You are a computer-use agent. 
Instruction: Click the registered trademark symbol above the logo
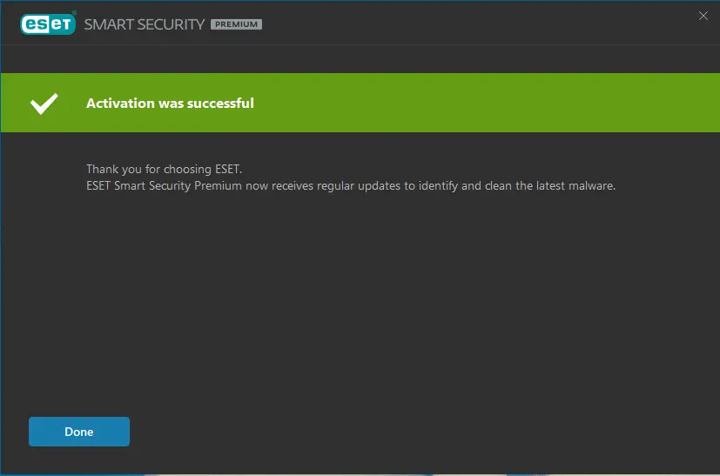74,13
